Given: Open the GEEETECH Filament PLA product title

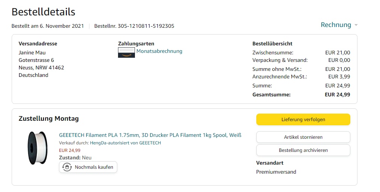Looking at the screenshot, I should [x=150, y=135].
